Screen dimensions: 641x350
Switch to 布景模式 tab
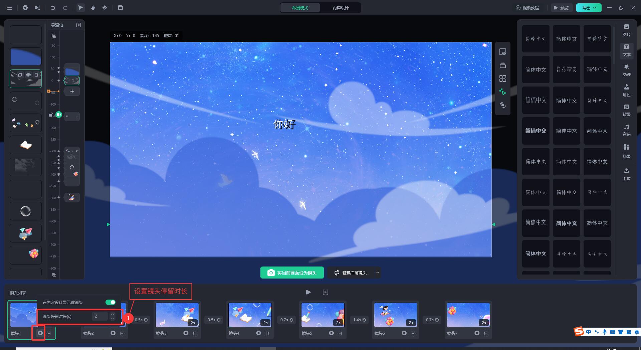pos(300,8)
